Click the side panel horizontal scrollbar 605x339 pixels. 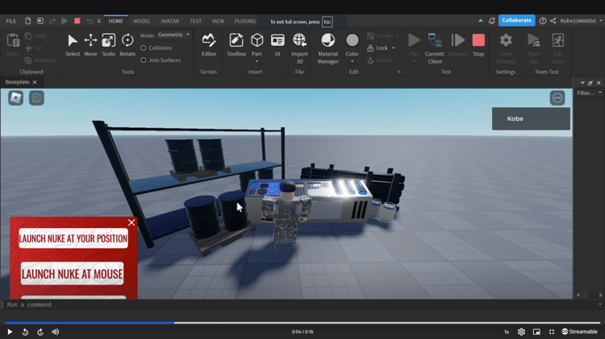[x=589, y=295]
